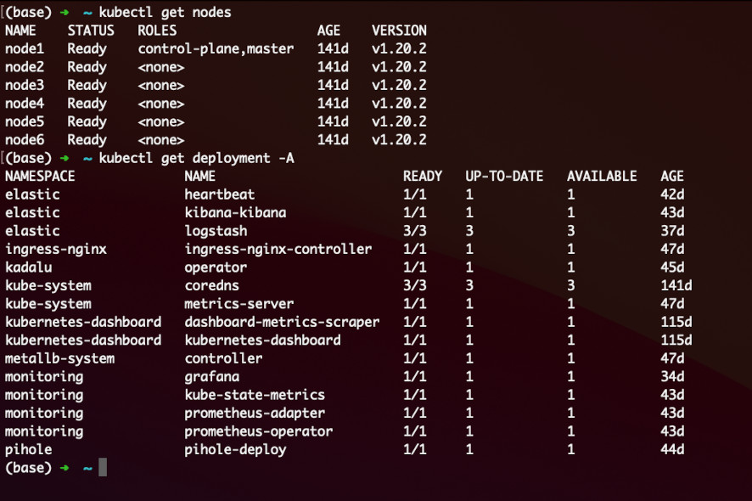
Task: Select the ingress-nginx-controller deployment name
Action: point(278,249)
